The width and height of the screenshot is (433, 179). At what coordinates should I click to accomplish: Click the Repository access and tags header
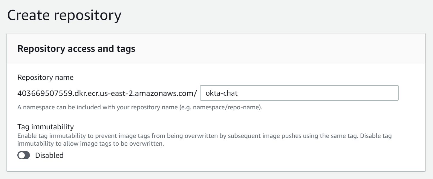tap(76, 49)
